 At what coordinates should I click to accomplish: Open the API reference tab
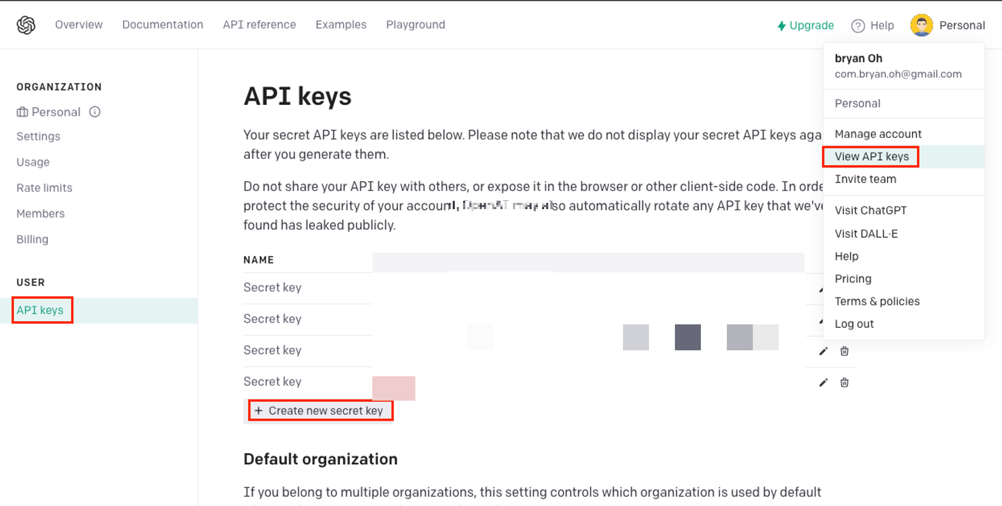[259, 24]
